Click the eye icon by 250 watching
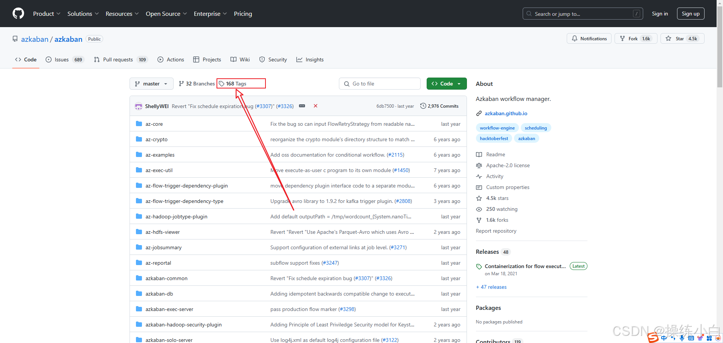Viewport: 723px width, 343px height. tap(479, 209)
